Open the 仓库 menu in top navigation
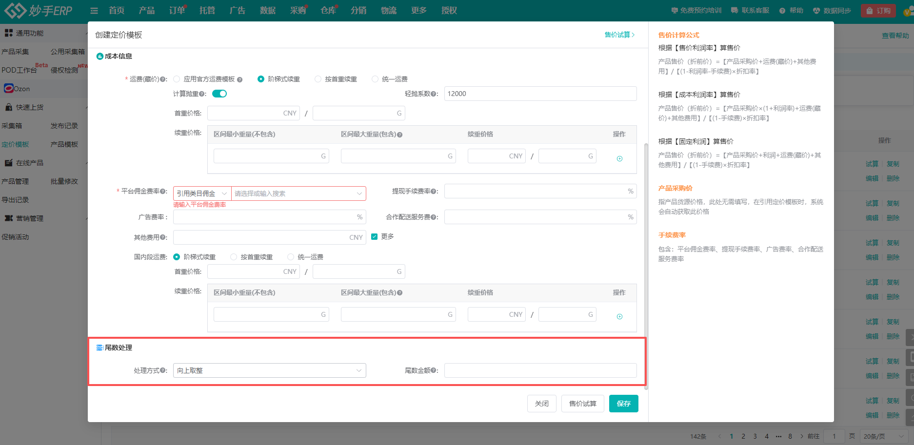 pos(328,11)
